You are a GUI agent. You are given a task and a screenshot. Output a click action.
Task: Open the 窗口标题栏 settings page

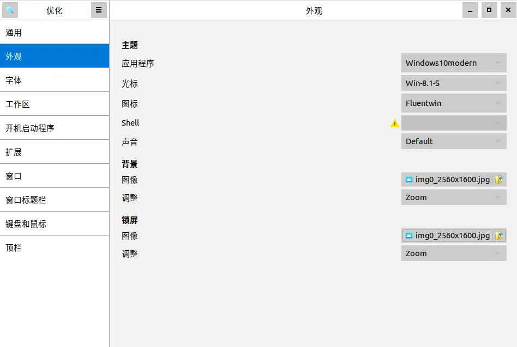[55, 200]
